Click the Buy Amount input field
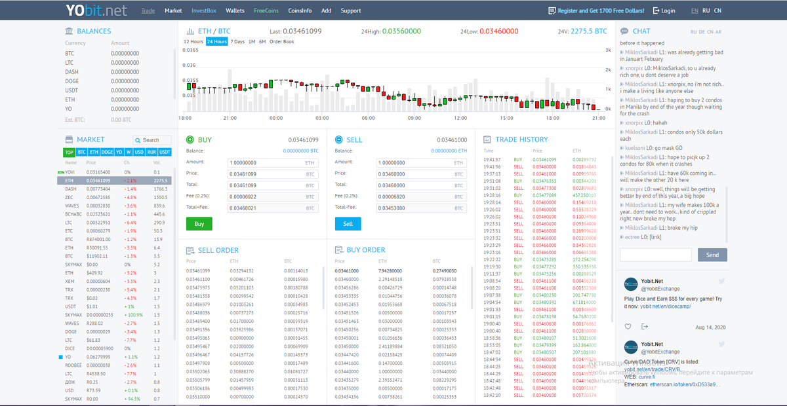This screenshot has width=787, height=406. coord(273,162)
